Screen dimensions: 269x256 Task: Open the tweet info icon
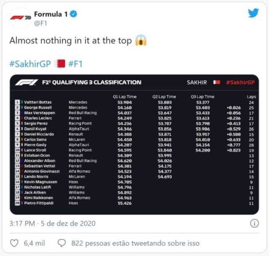tap(254, 223)
